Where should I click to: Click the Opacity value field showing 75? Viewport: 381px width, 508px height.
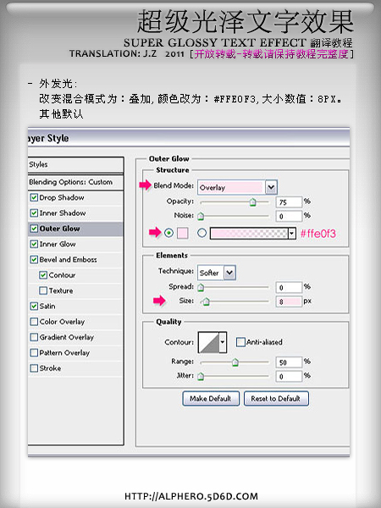click(289, 202)
